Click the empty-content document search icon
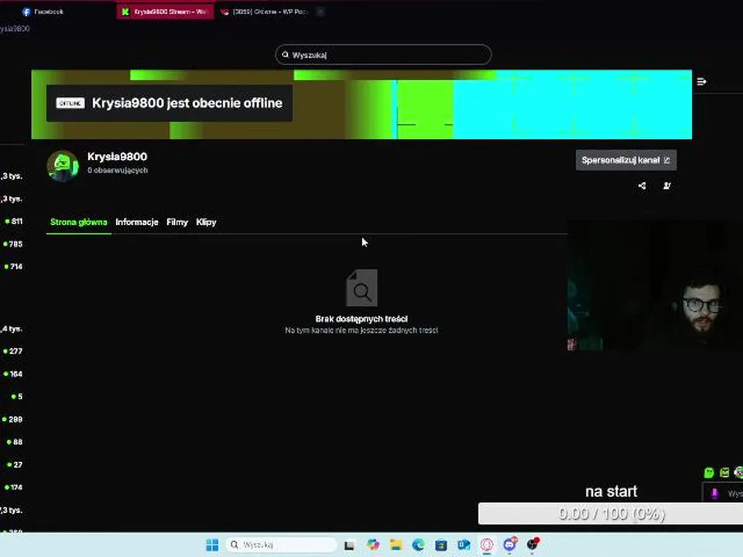The image size is (743, 557). point(361,288)
